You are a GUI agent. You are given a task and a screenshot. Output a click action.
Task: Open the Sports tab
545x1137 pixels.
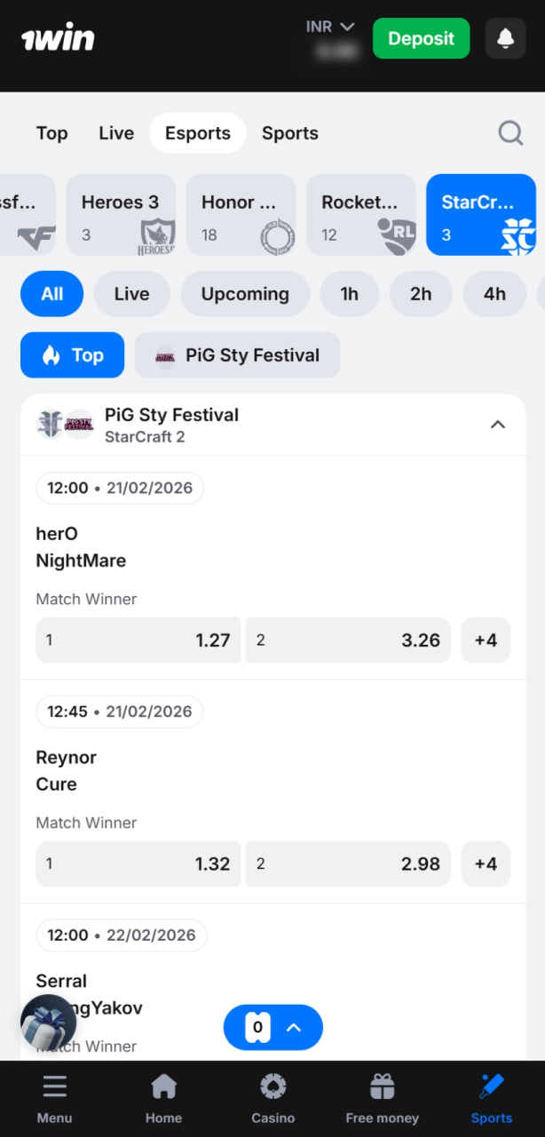[289, 132]
